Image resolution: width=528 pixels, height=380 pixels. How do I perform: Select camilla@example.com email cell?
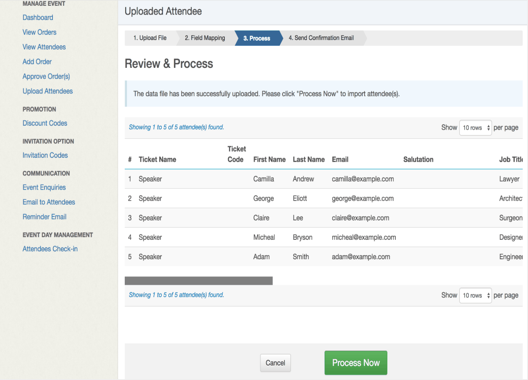pyautogui.click(x=363, y=179)
